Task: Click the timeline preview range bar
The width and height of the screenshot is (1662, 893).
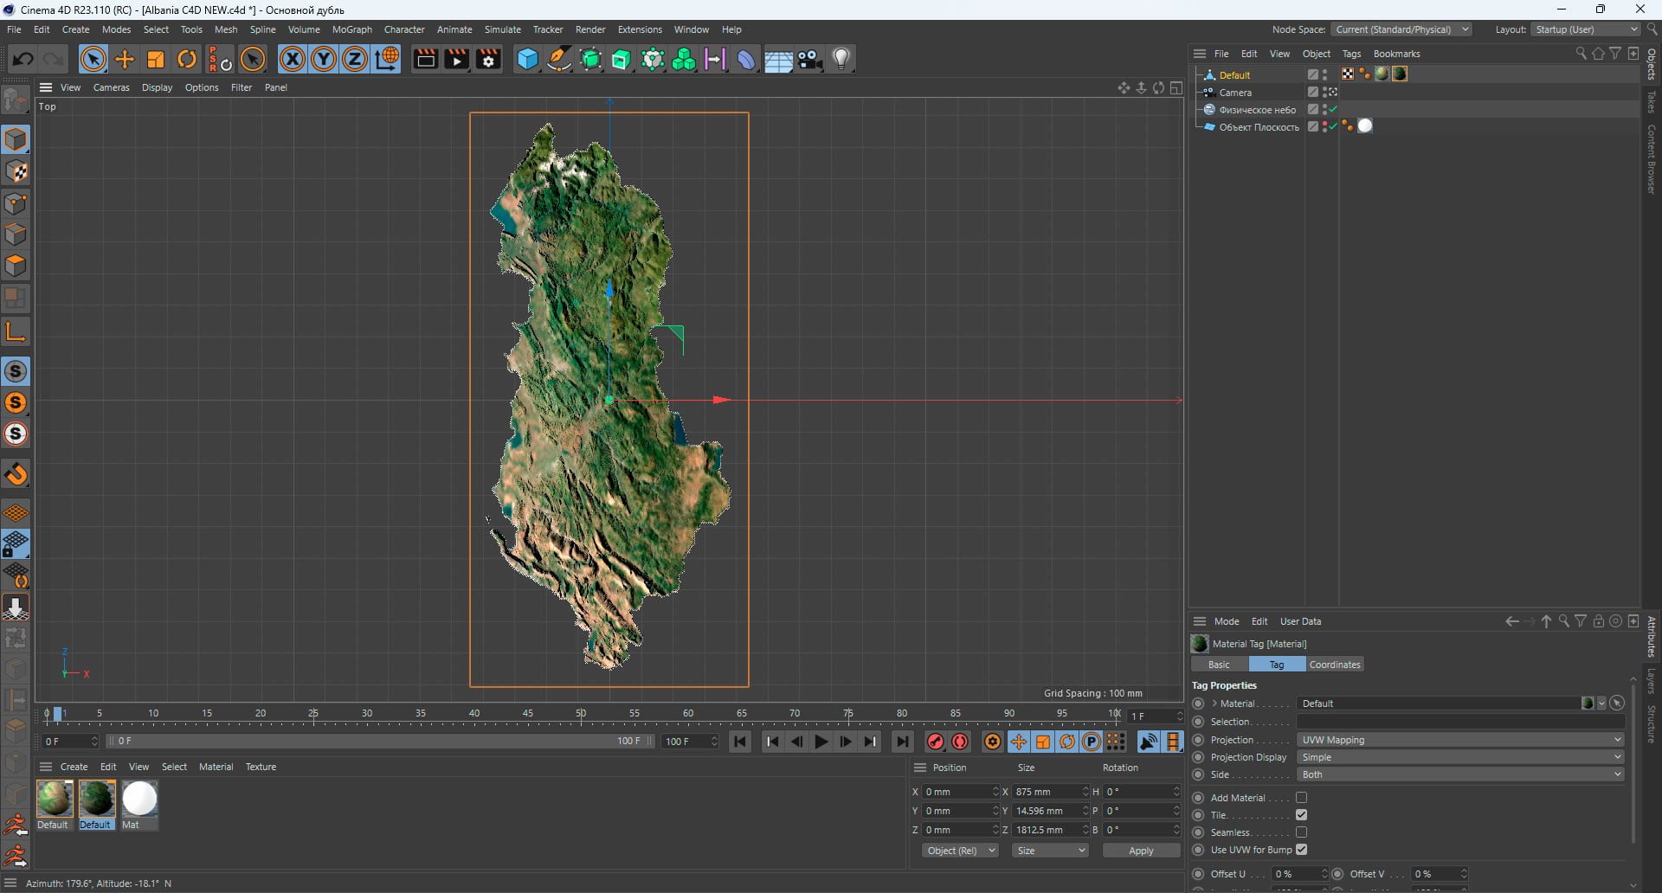Action: [x=380, y=742]
